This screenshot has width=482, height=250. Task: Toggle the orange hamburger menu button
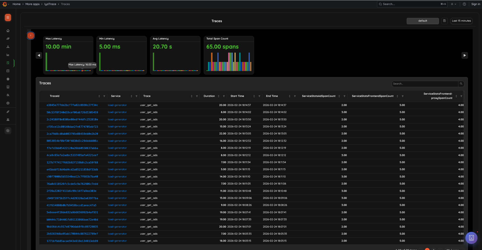8,18
